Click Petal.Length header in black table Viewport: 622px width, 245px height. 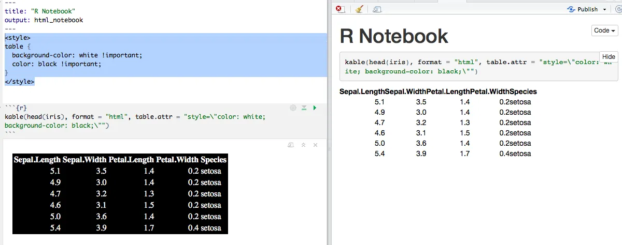[131, 160]
